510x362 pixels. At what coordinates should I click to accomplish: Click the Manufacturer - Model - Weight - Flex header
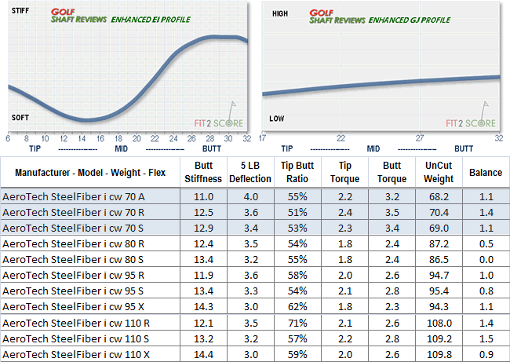point(90,172)
